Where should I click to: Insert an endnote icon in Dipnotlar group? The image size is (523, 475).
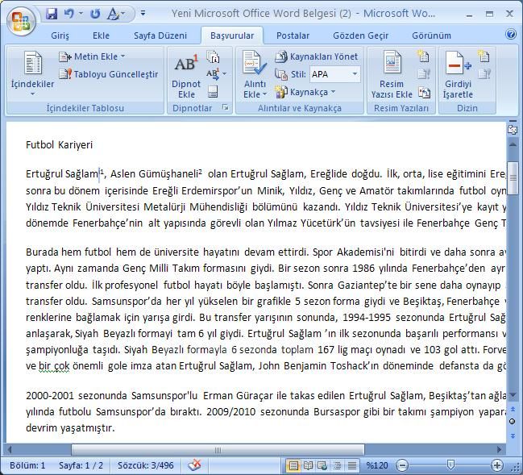tap(213, 56)
